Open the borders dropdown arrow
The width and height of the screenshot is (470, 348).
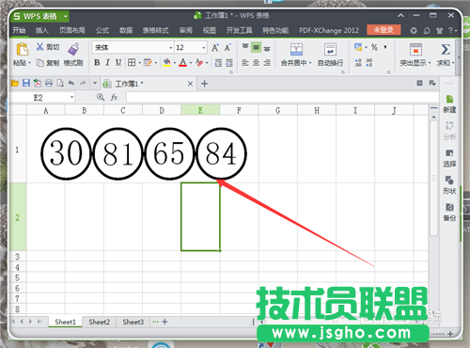139,63
